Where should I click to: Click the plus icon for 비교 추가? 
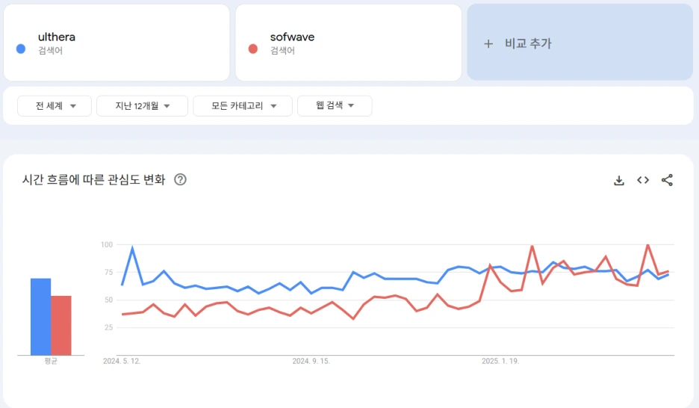point(488,43)
